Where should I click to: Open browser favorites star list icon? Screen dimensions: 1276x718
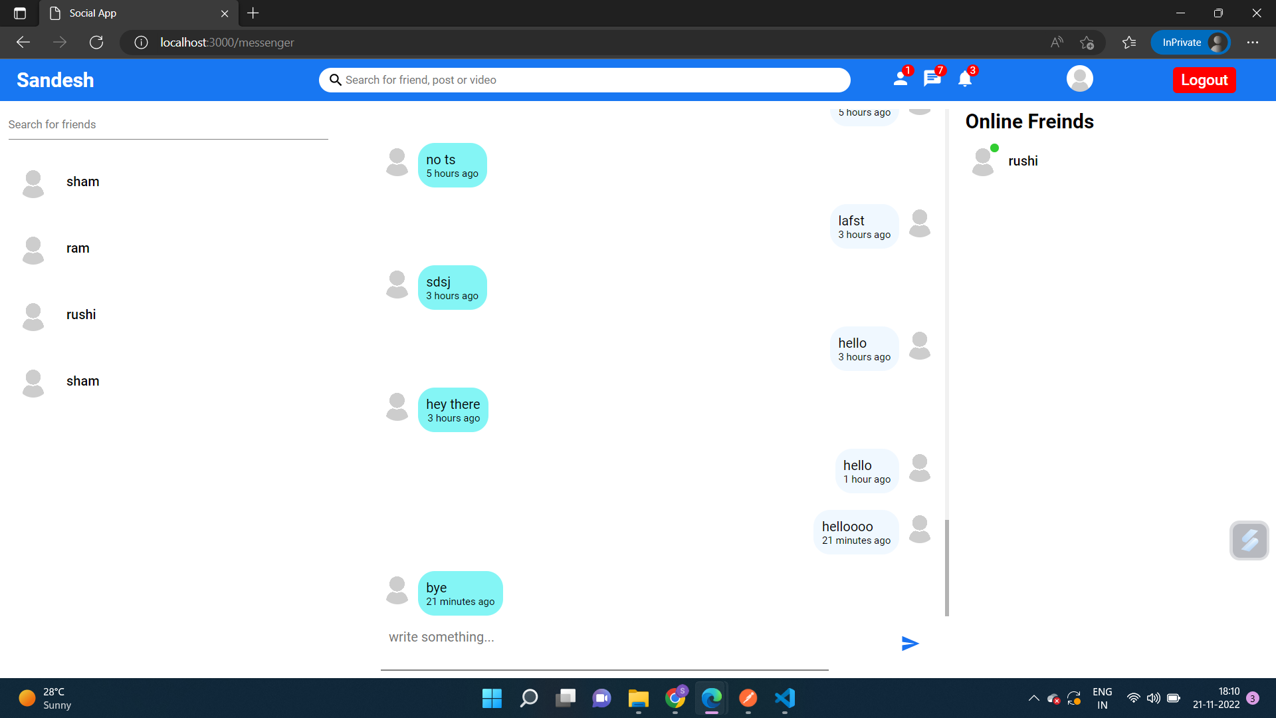[x=1129, y=43]
